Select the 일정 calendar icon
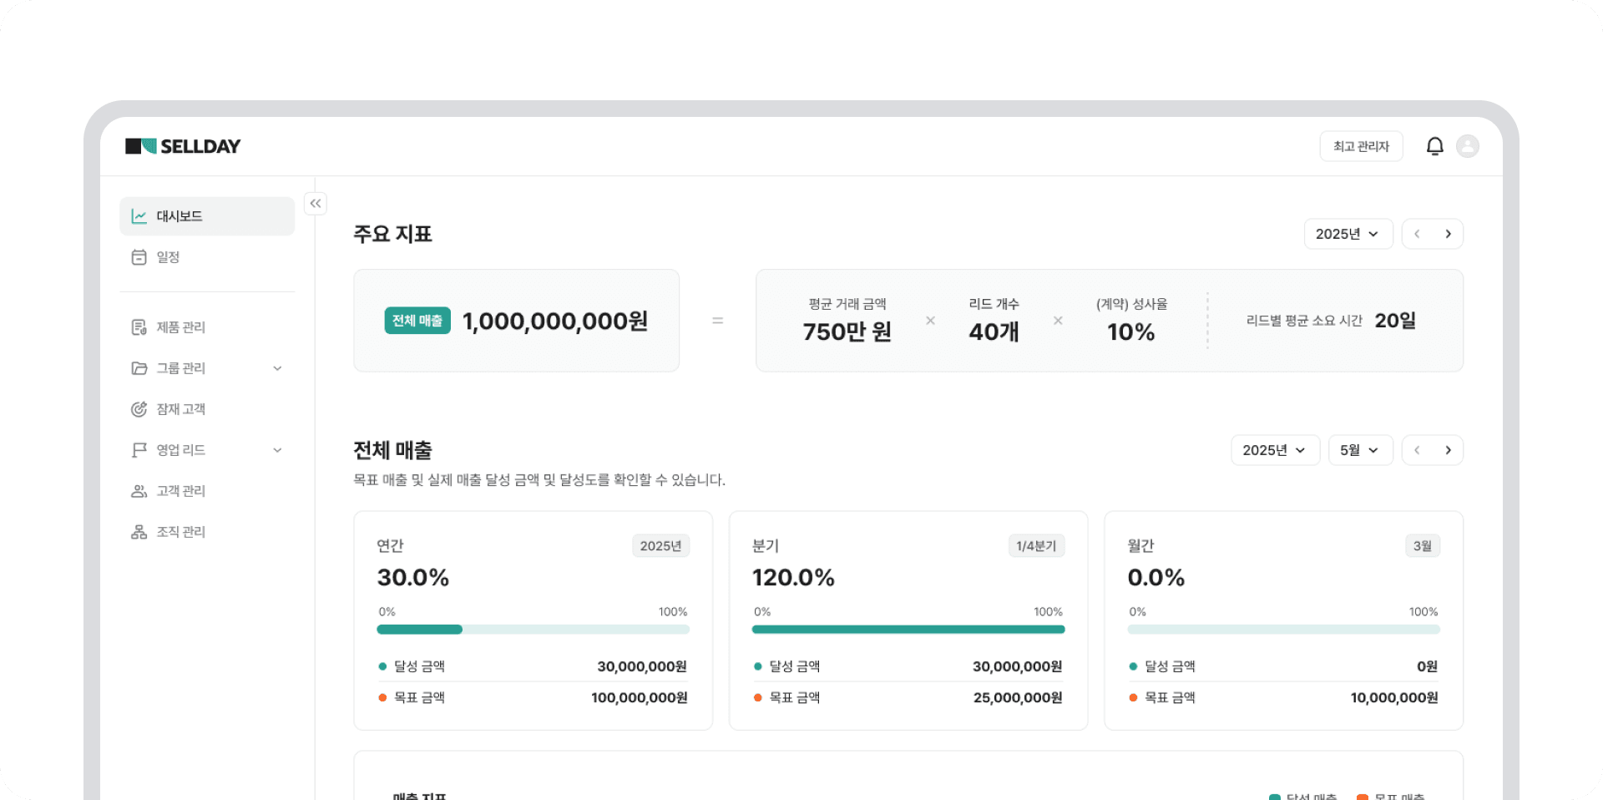The image size is (1603, 800). pos(139,256)
